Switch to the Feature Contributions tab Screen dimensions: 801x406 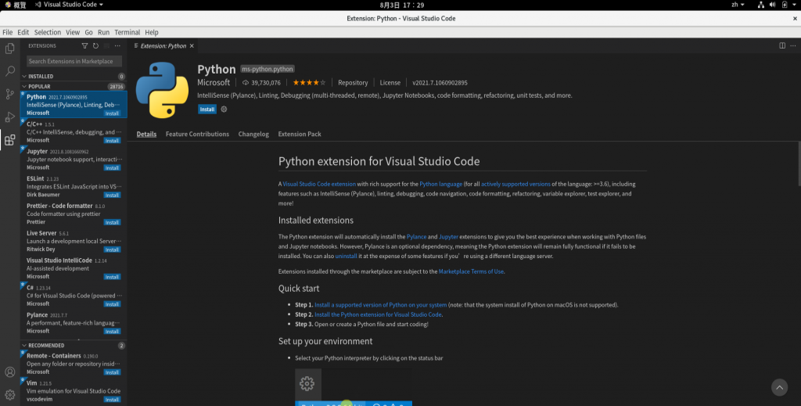[197, 134]
